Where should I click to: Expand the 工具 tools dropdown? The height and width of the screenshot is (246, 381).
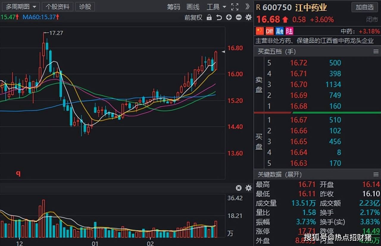pos(216,7)
